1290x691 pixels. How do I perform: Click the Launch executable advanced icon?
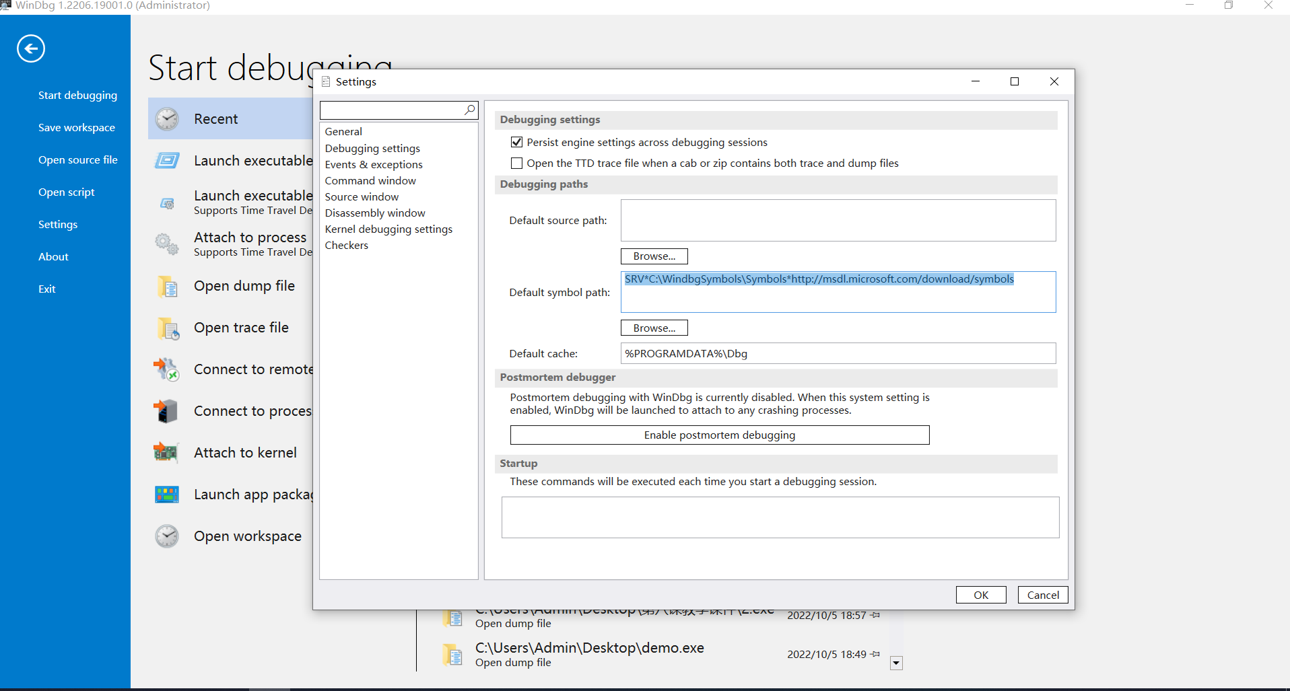tap(167, 203)
